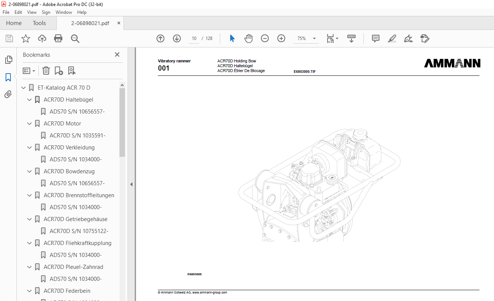Choose the Selection arrow tool
This screenshot has height=301, width=494.
232,38
